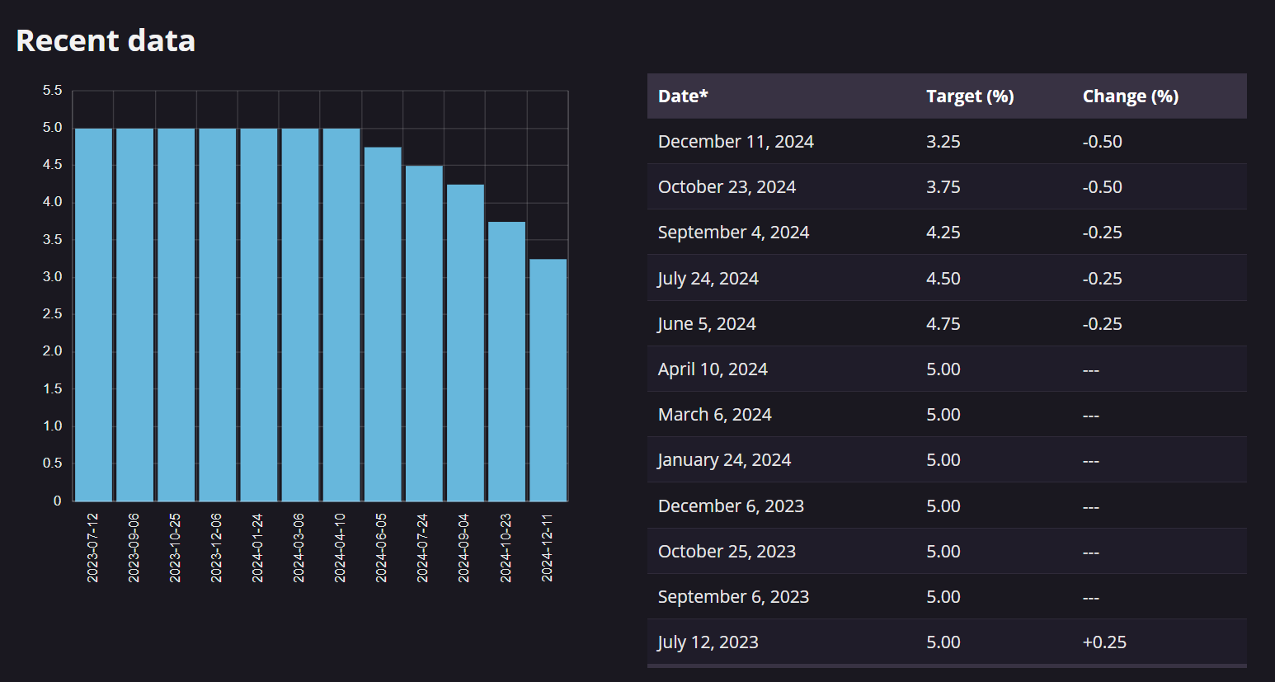Click the 2024-04-10 bar in the chart

pyautogui.click(x=341, y=314)
